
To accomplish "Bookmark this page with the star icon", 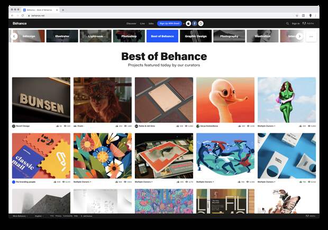I will 297,15.
